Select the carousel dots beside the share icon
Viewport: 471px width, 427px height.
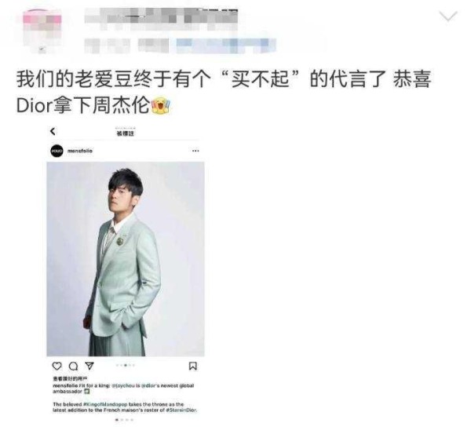click(x=126, y=366)
